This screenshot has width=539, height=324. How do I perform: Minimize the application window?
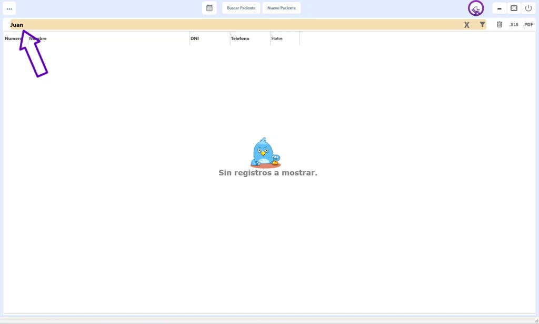[499, 8]
